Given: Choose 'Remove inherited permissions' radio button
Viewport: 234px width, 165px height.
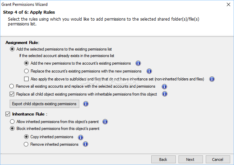Looking at the screenshot, I should point(26,144).
